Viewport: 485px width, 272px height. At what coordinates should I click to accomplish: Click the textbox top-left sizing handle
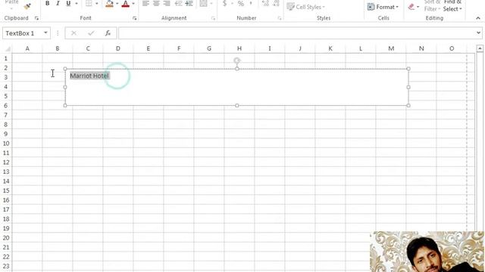(65, 69)
